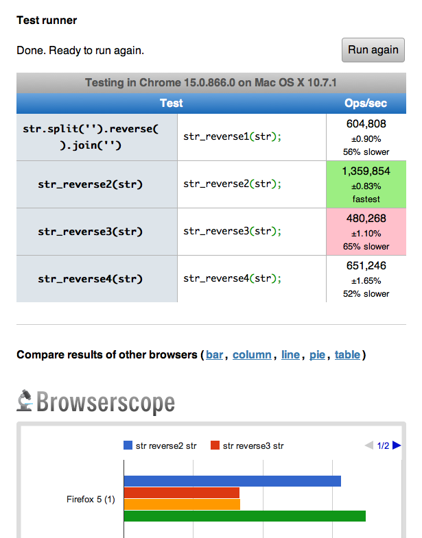Click the Run again button
The height and width of the screenshot is (538, 422).
click(x=373, y=50)
